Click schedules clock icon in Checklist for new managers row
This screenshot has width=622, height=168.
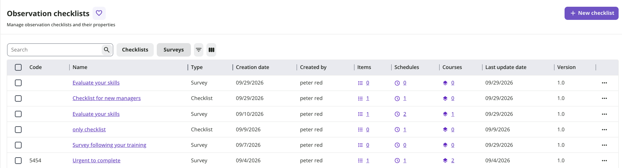(x=397, y=99)
